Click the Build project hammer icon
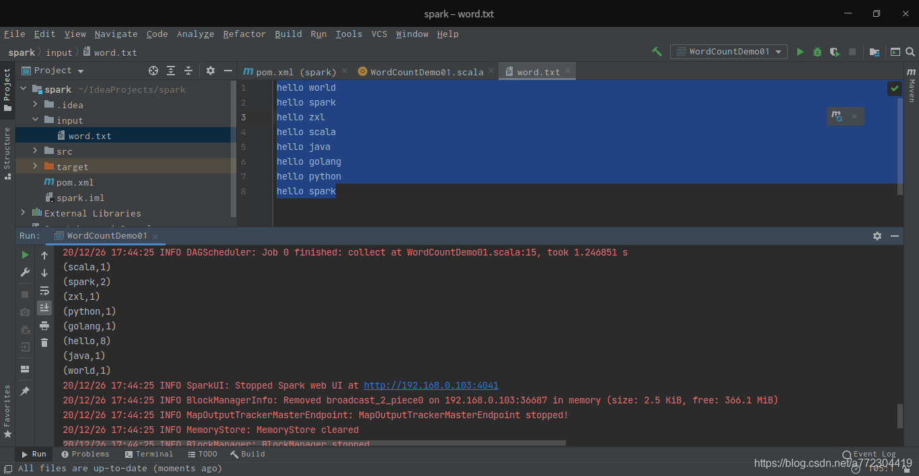Screen dimensions: 919x476 click(x=657, y=52)
